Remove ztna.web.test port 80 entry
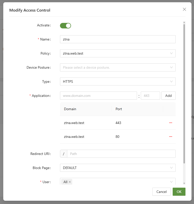The height and width of the screenshot is (204, 194). click(x=171, y=137)
